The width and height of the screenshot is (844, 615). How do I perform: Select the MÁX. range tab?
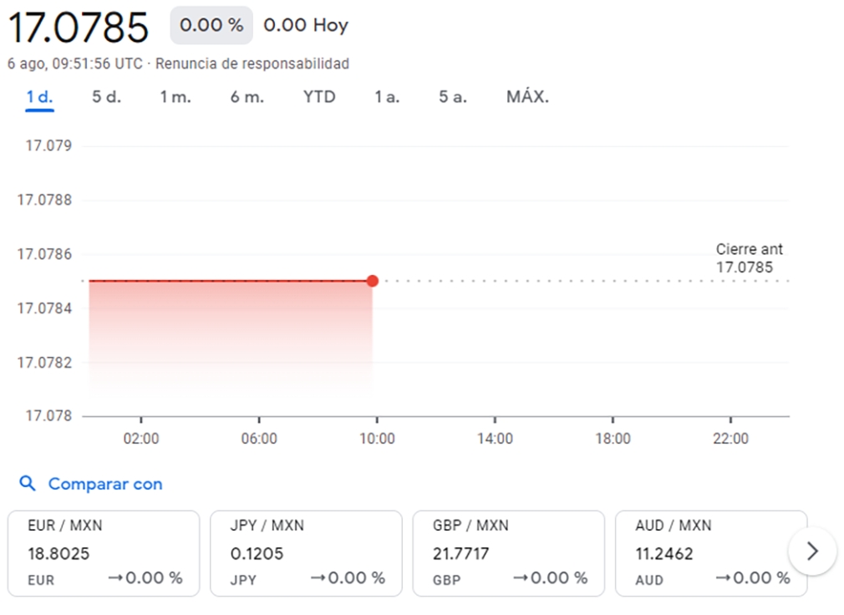click(527, 97)
